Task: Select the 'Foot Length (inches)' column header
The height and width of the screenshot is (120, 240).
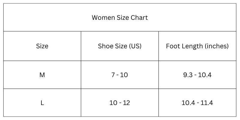Action: click(x=197, y=46)
